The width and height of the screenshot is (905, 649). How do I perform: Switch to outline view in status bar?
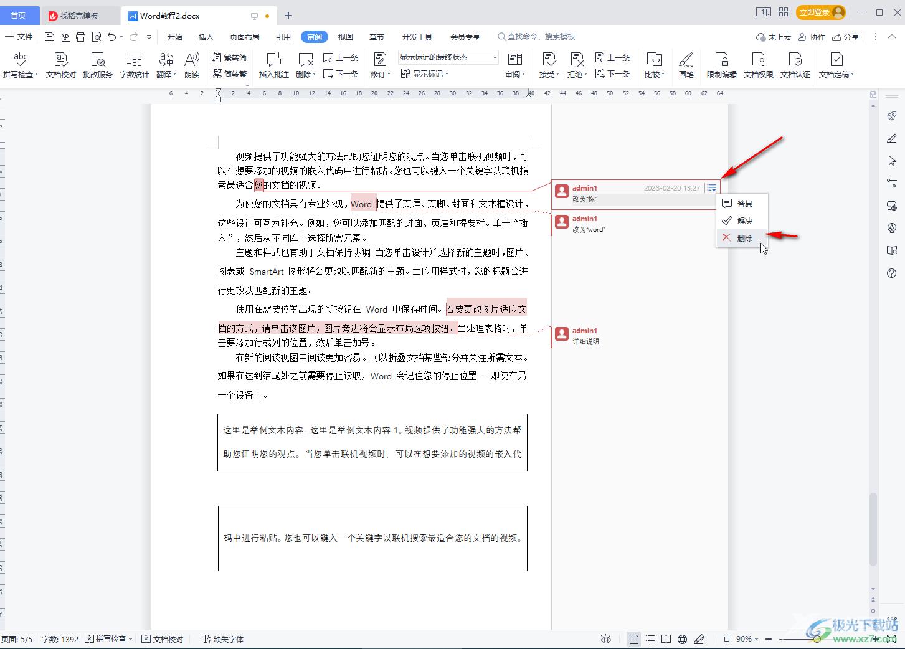pos(650,639)
